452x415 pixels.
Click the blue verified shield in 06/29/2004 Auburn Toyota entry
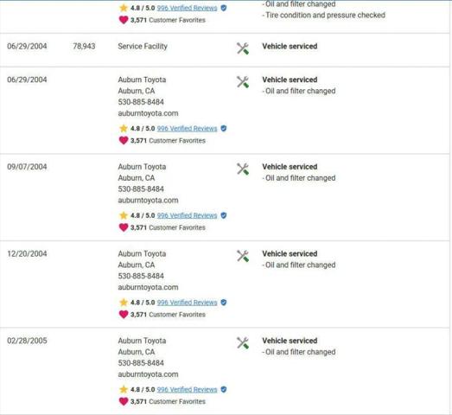click(x=223, y=128)
